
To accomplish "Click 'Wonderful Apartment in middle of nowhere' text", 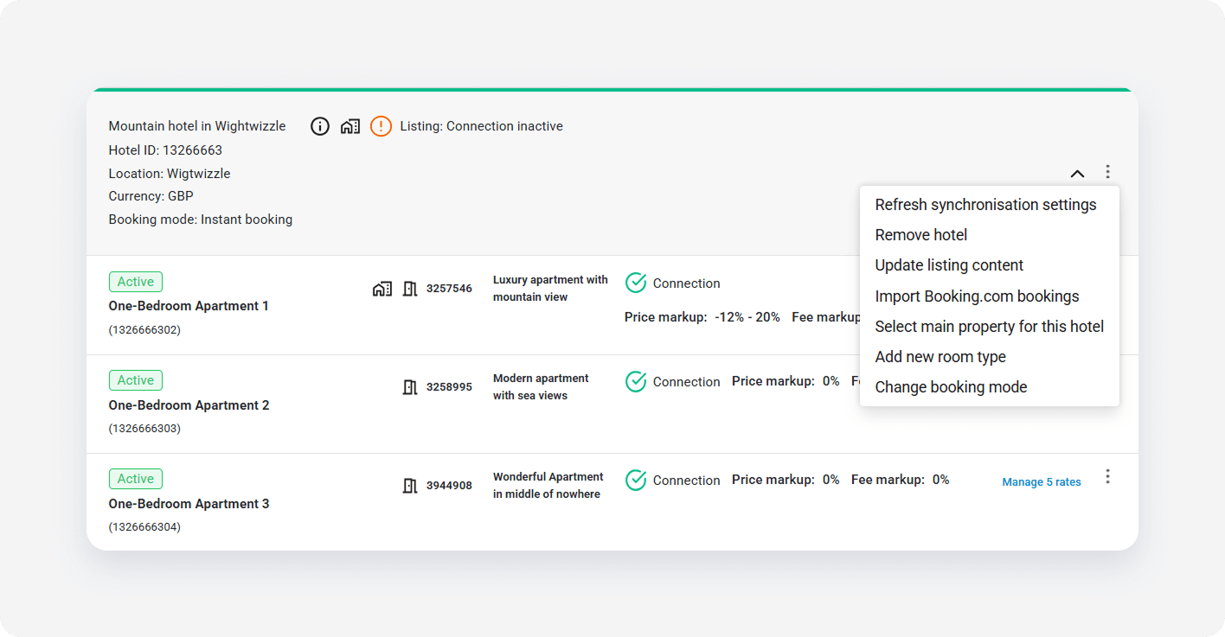I will tap(548, 486).
